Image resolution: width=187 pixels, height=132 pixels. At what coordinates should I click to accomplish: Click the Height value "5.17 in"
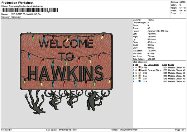click(183, 8)
